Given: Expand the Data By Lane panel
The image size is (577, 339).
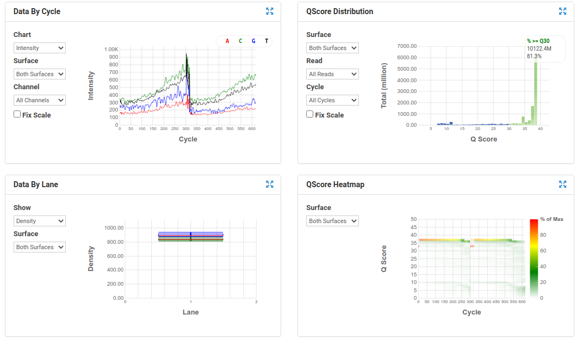Looking at the screenshot, I should tap(270, 184).
